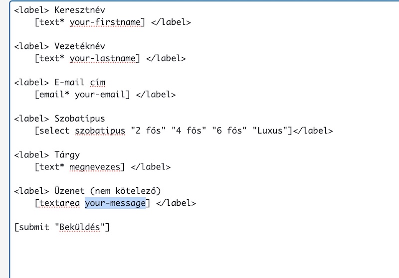Image resolution: width=399 pixels, height=278 pixels.
Task: Click the "2 fős" select option
Action: [x=148, y=131]
